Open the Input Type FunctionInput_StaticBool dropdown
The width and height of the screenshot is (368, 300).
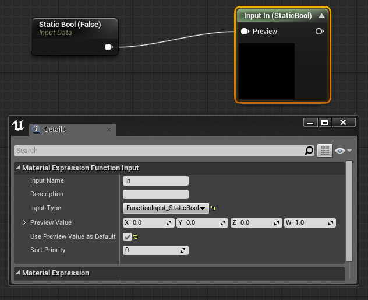pos(166,208)
